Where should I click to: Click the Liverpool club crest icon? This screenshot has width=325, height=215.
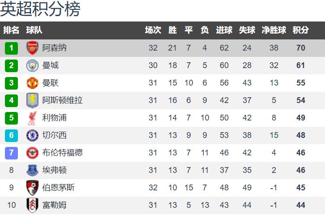(x=33, y=118)
